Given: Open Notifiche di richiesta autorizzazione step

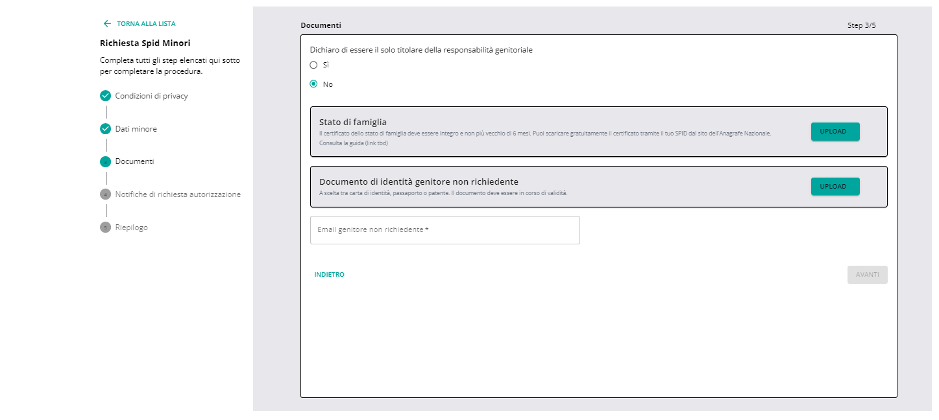Looking at the screenshot, I should tap(178, 194).
